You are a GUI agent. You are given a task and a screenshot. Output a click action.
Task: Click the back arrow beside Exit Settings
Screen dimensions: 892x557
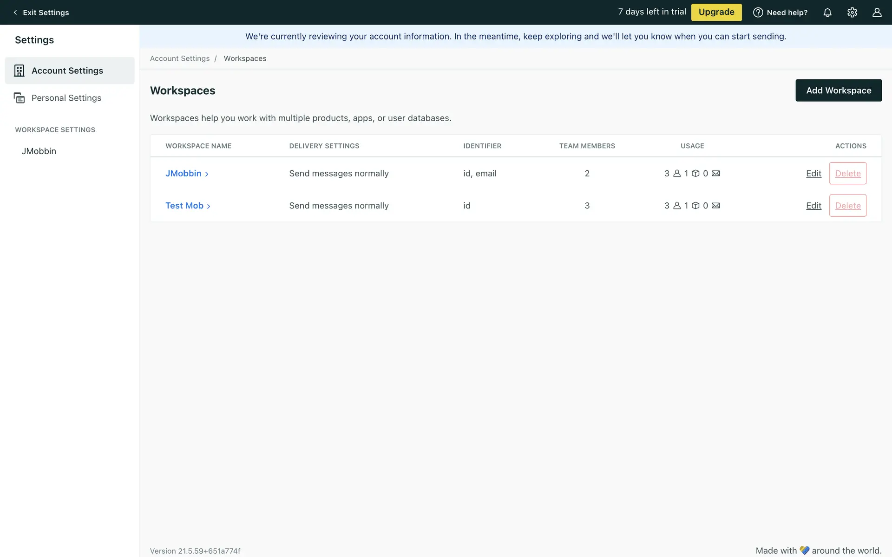click(x=15, y=13)
